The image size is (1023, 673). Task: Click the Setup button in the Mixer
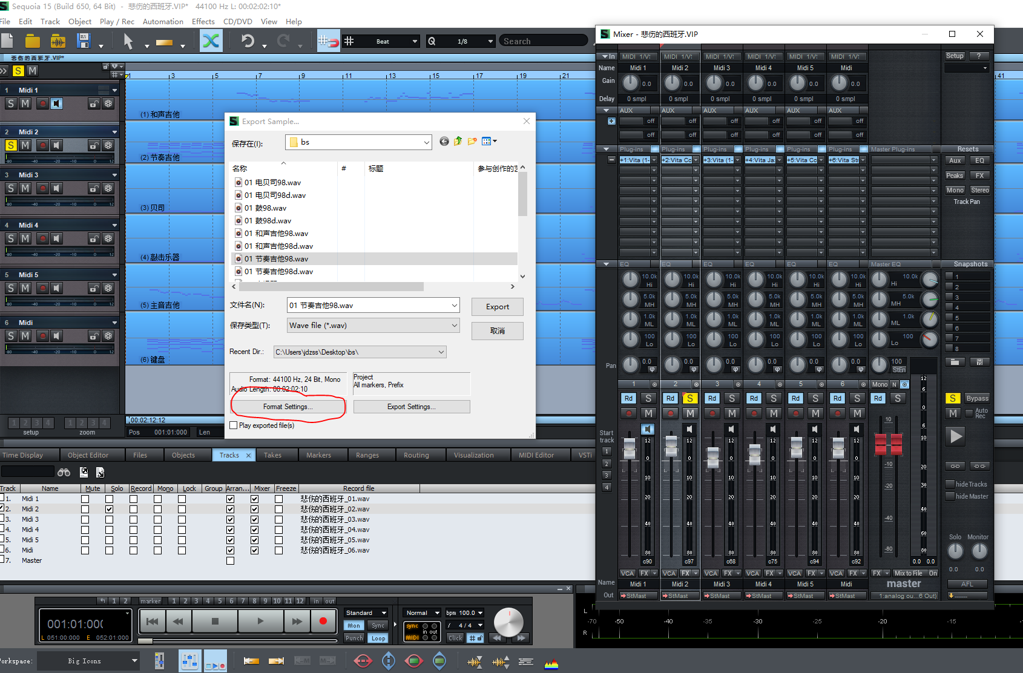[955, 56]
